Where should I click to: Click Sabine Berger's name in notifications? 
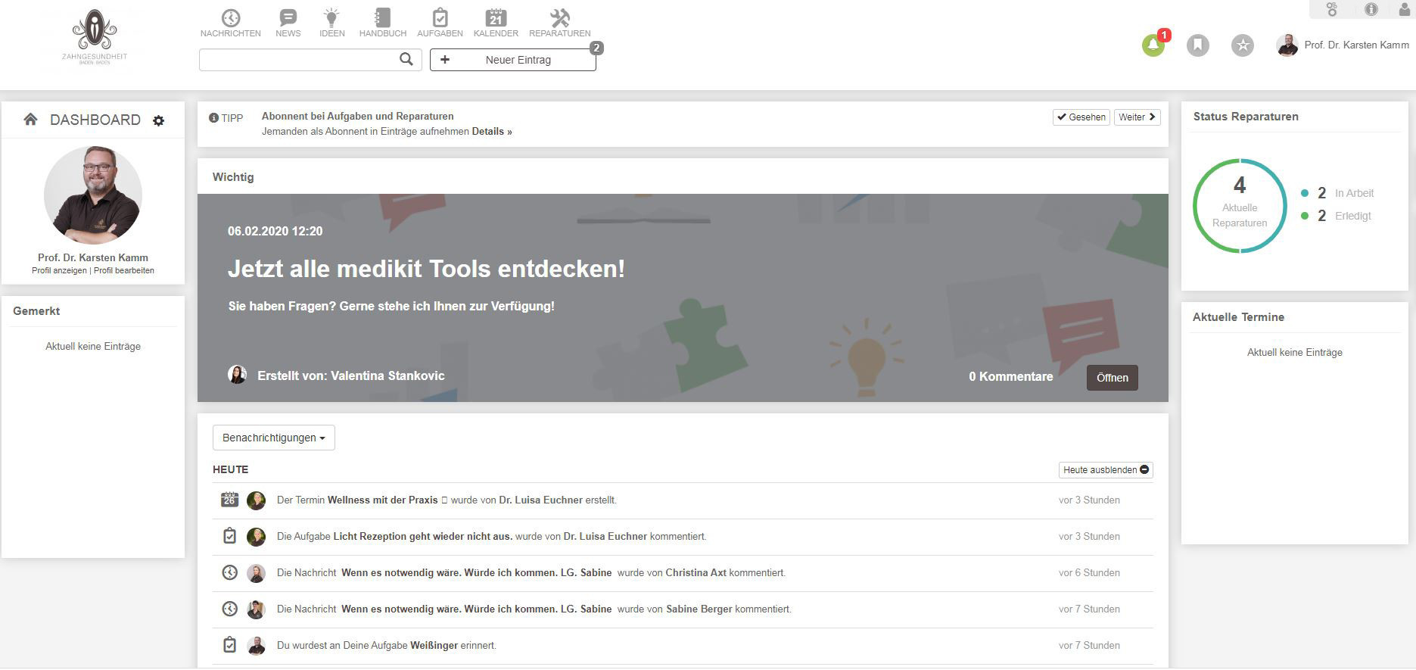click(699, 609)
